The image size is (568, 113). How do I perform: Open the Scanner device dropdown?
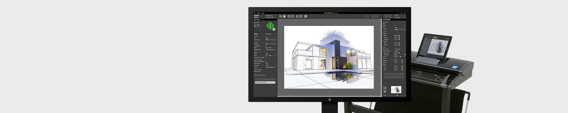point(271,16)
